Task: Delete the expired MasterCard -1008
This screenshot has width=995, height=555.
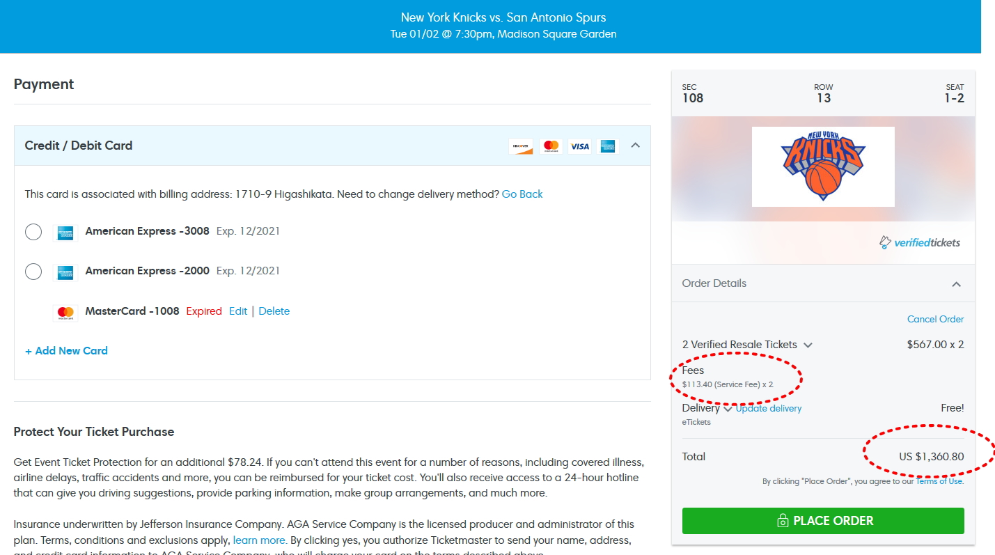Action: pos(274,311)
